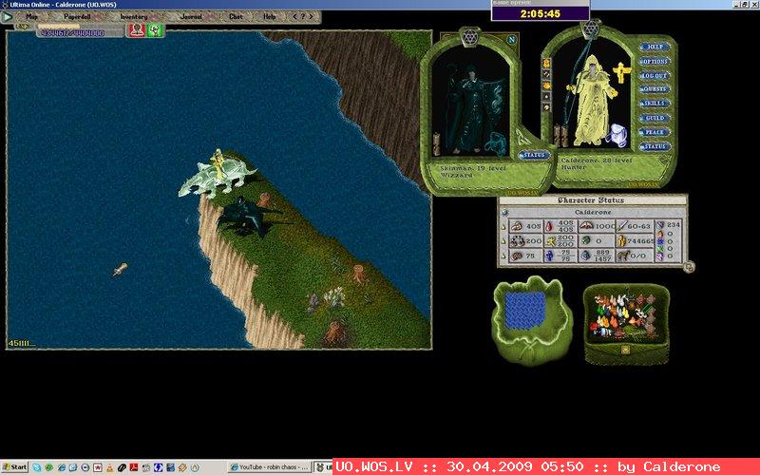Screen dimensions: 760x475
Task: Open the Inventory menu item
Action: click(133, 16)
